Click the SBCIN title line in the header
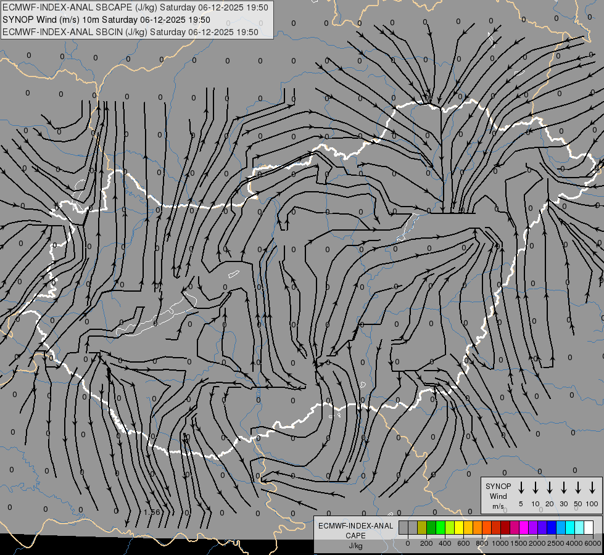The image size is (604, 555). (x=130, y=32)
